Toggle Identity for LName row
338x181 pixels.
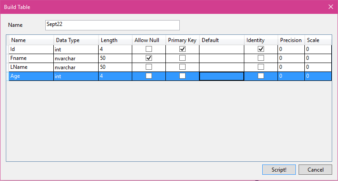coord(261,67)
